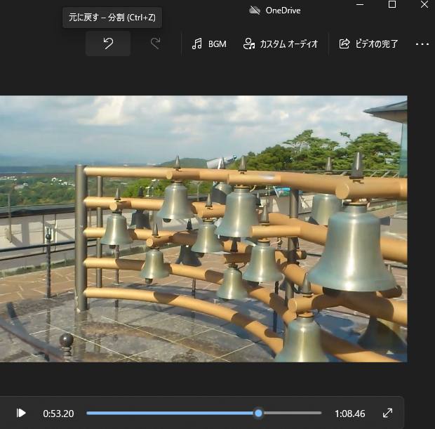The width and height of the screenshot is (435, 429).
Task: Click the unplayed part of the seek bar
Action: tap(291, 413)
